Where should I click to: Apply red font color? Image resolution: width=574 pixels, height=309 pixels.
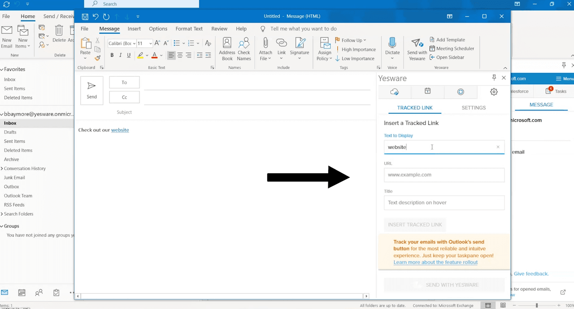point(155,56)
